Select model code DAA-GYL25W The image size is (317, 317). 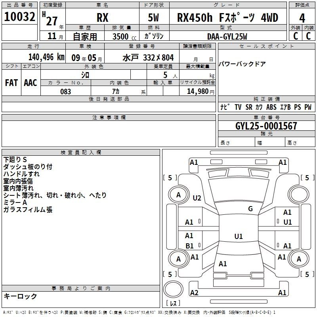[x=227, y=37]
